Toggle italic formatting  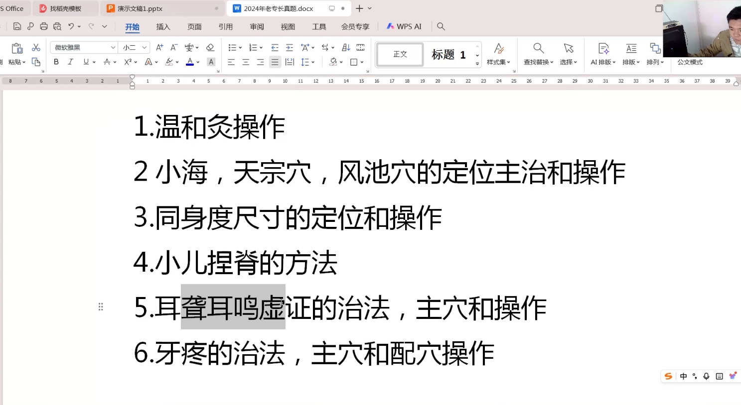coord(70,62)
